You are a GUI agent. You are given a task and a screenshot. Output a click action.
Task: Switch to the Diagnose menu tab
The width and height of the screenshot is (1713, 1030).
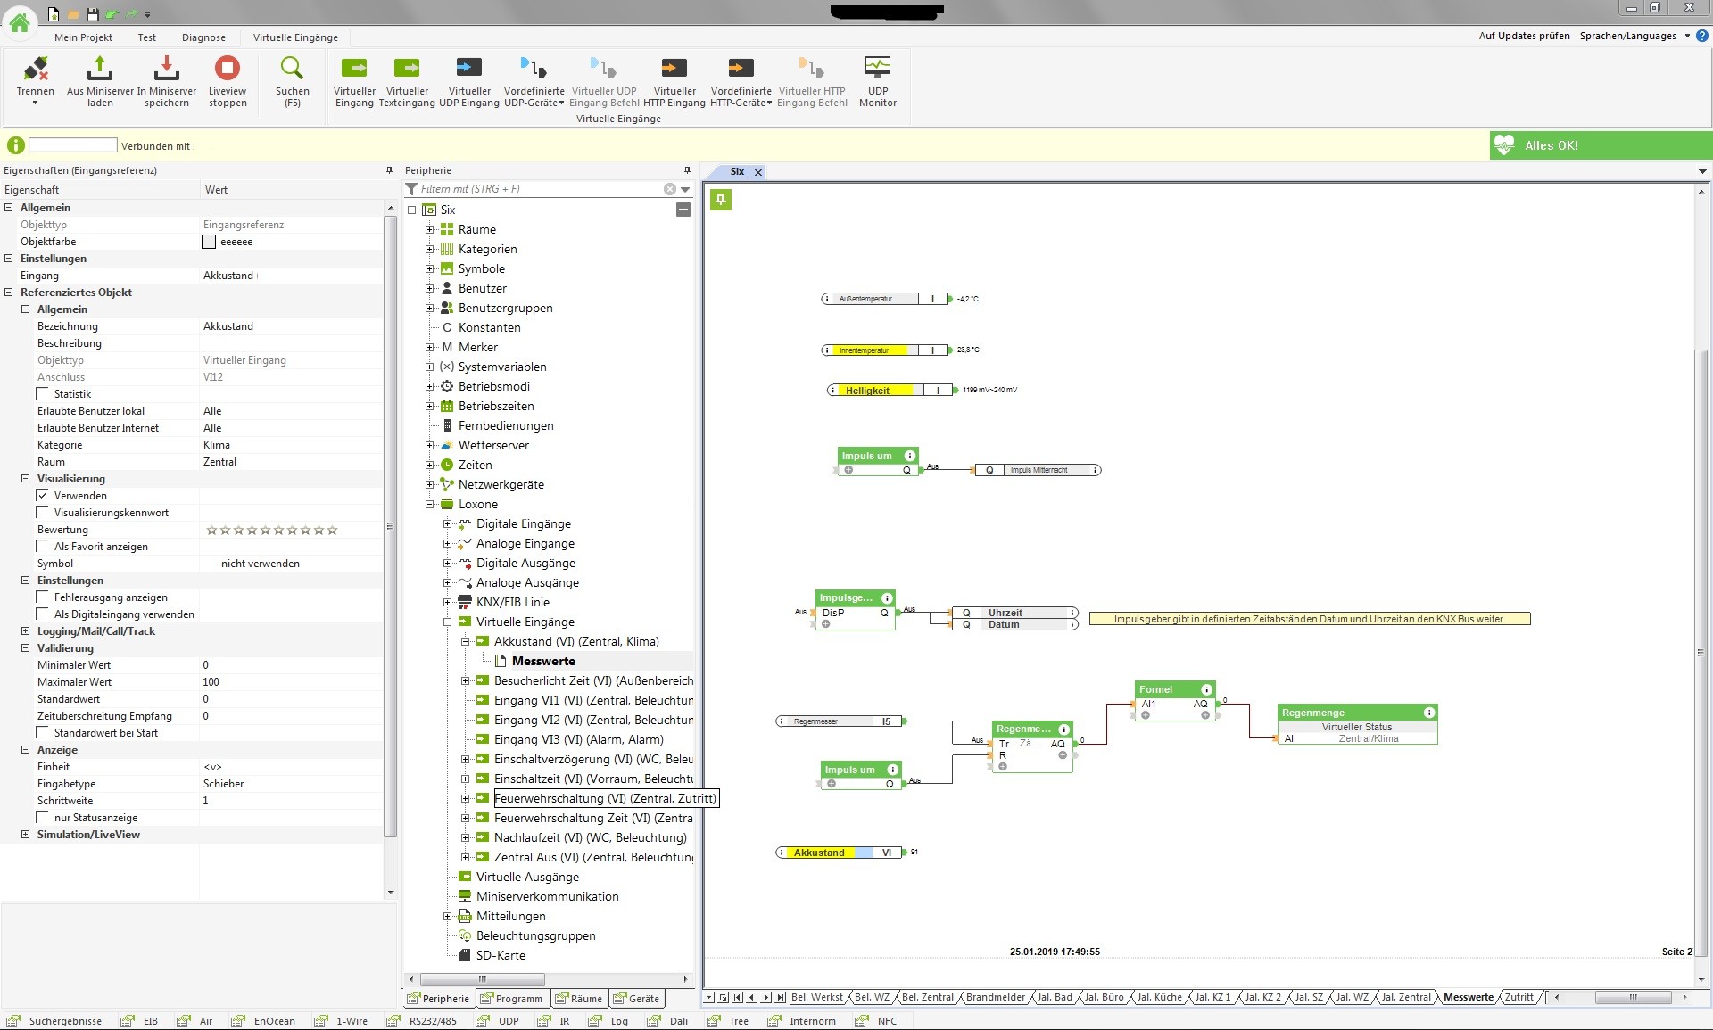[x=203, y=37]
